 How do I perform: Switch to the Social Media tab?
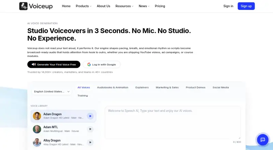(220, 87)
